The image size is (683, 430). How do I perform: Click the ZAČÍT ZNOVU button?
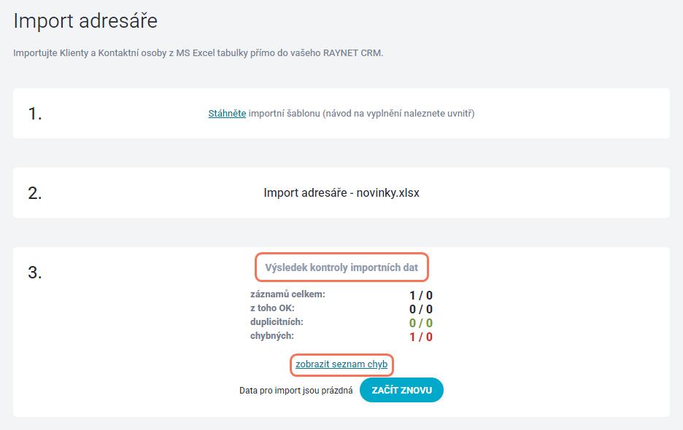coord(401,390)
